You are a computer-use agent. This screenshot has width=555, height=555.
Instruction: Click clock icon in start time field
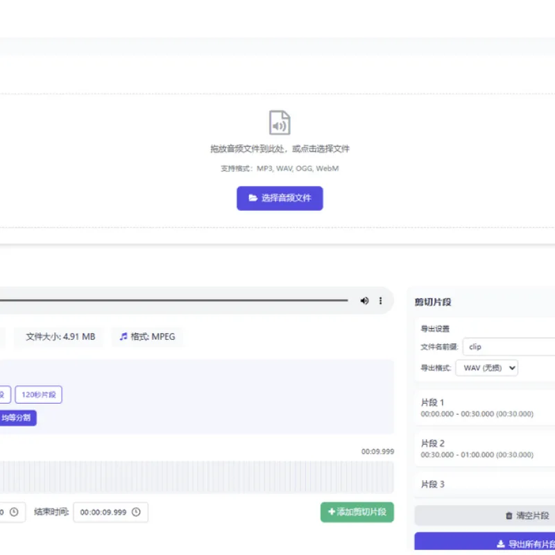pos(14,512)
